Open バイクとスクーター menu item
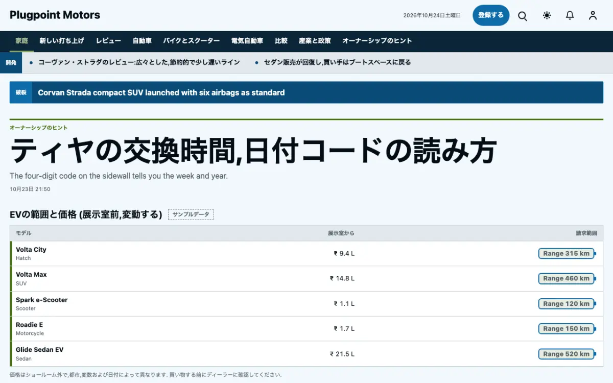Viewport: 613px width, 383px height. click(192, 41)
